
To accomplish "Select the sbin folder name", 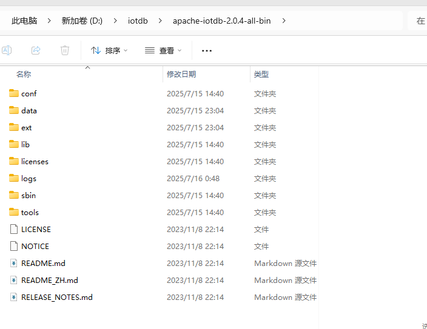I will pos(29,195).
